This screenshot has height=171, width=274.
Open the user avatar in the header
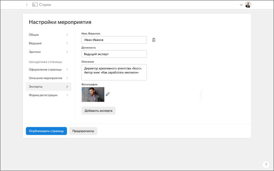(248, 5)
